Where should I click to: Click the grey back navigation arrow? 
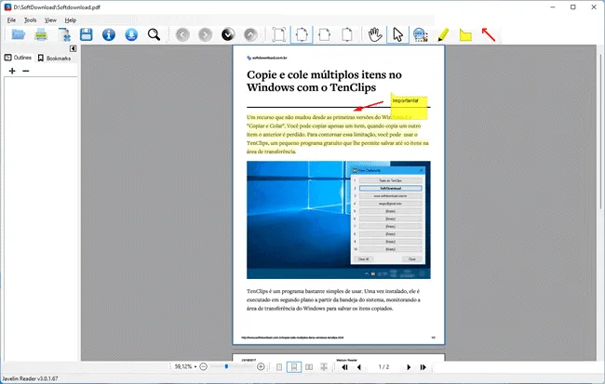click(x=182, y=35)
